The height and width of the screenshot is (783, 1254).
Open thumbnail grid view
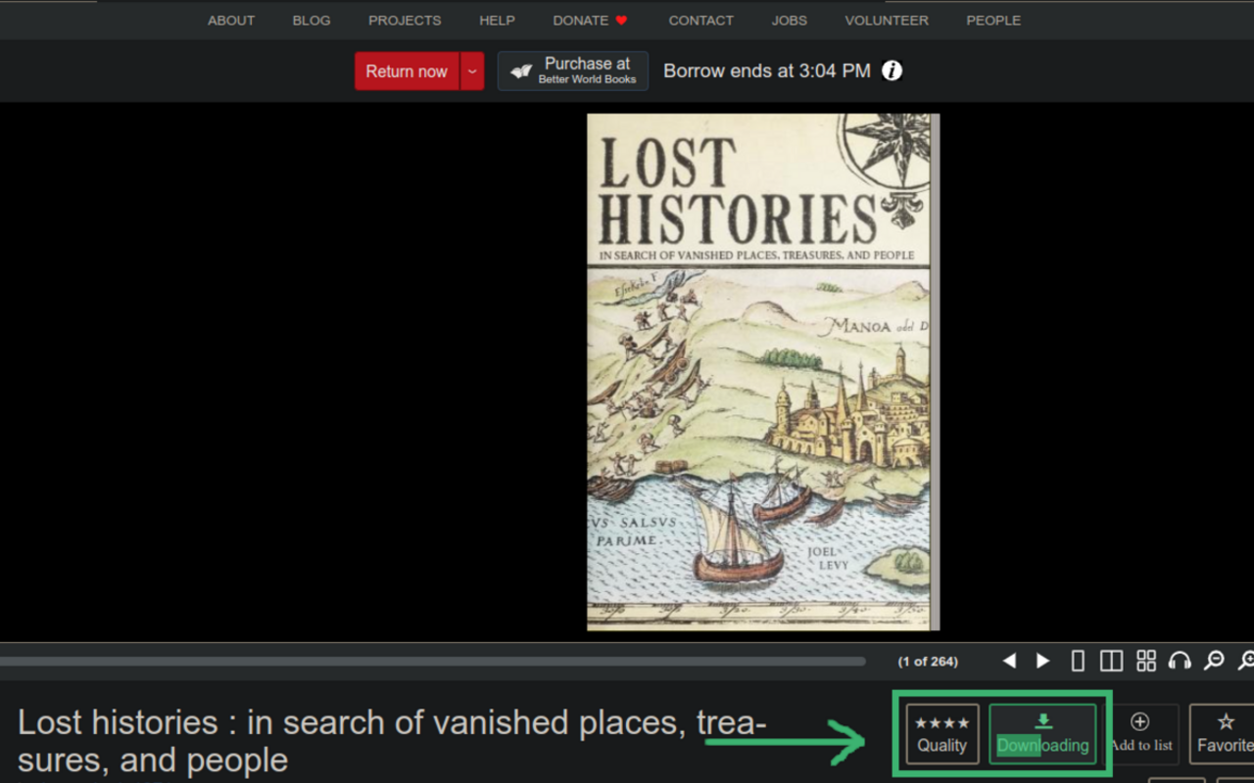pyautogui.click(x=1145, y=661)
